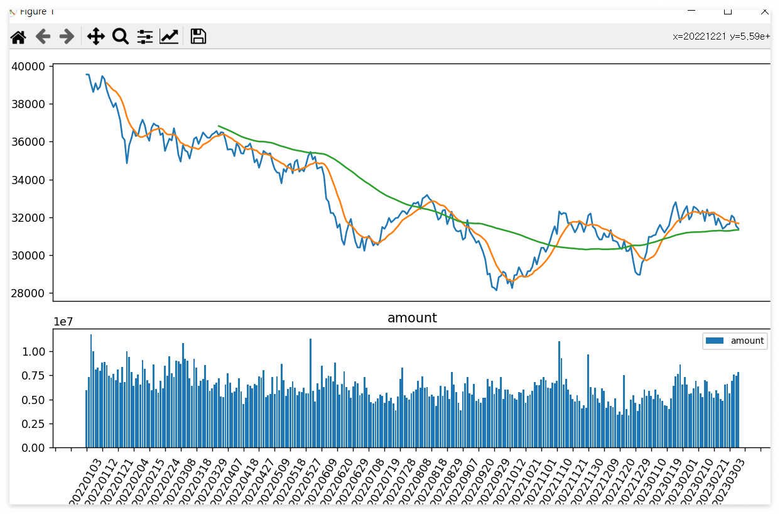Open the edit axis and curve parameters tool
Viewport: 780px width, 514px height.
tap(169, 37)
